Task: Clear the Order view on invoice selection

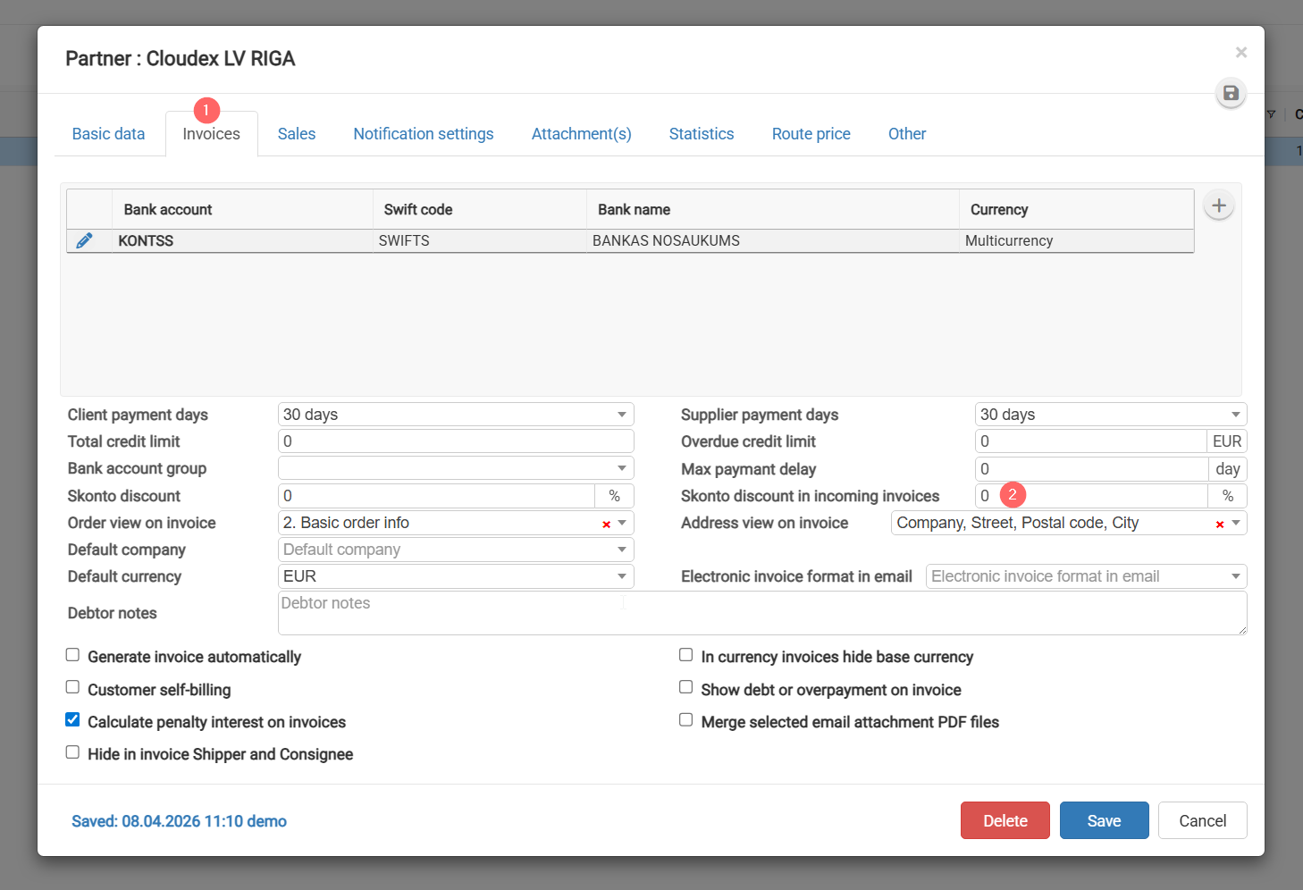Action: 606,525
